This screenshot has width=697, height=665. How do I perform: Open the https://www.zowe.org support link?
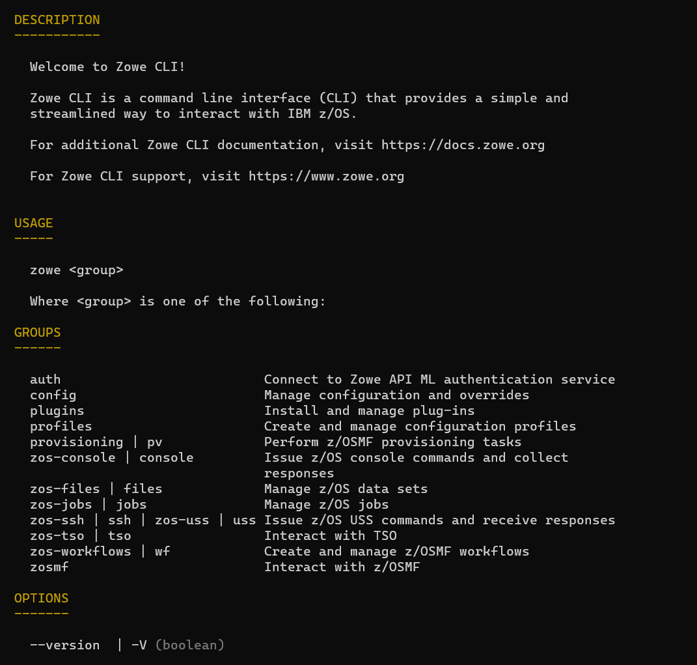326,176
